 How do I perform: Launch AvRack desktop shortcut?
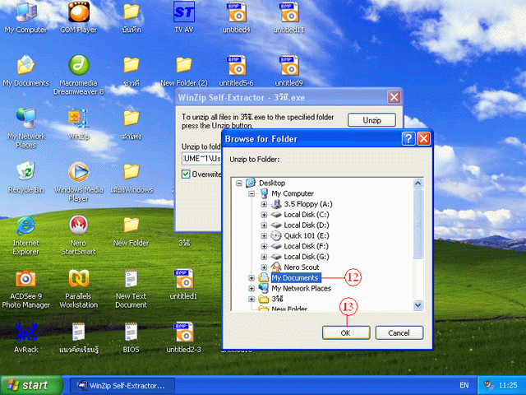pyautogui.click(x=25, y=337)
